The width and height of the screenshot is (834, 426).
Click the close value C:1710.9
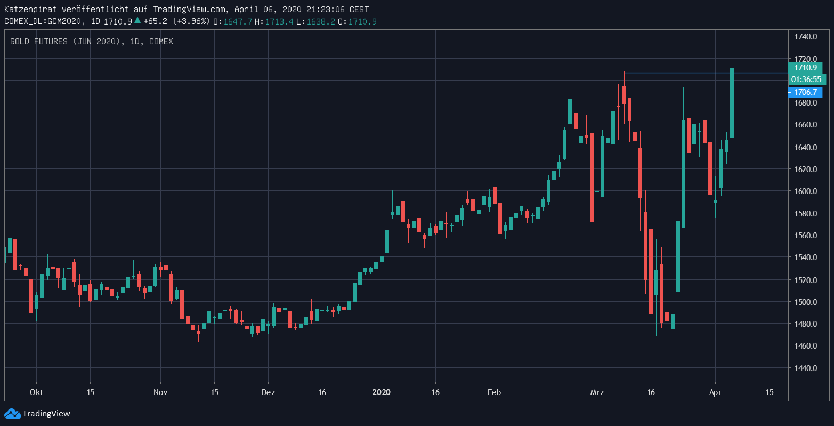click(x=357, y=21)
